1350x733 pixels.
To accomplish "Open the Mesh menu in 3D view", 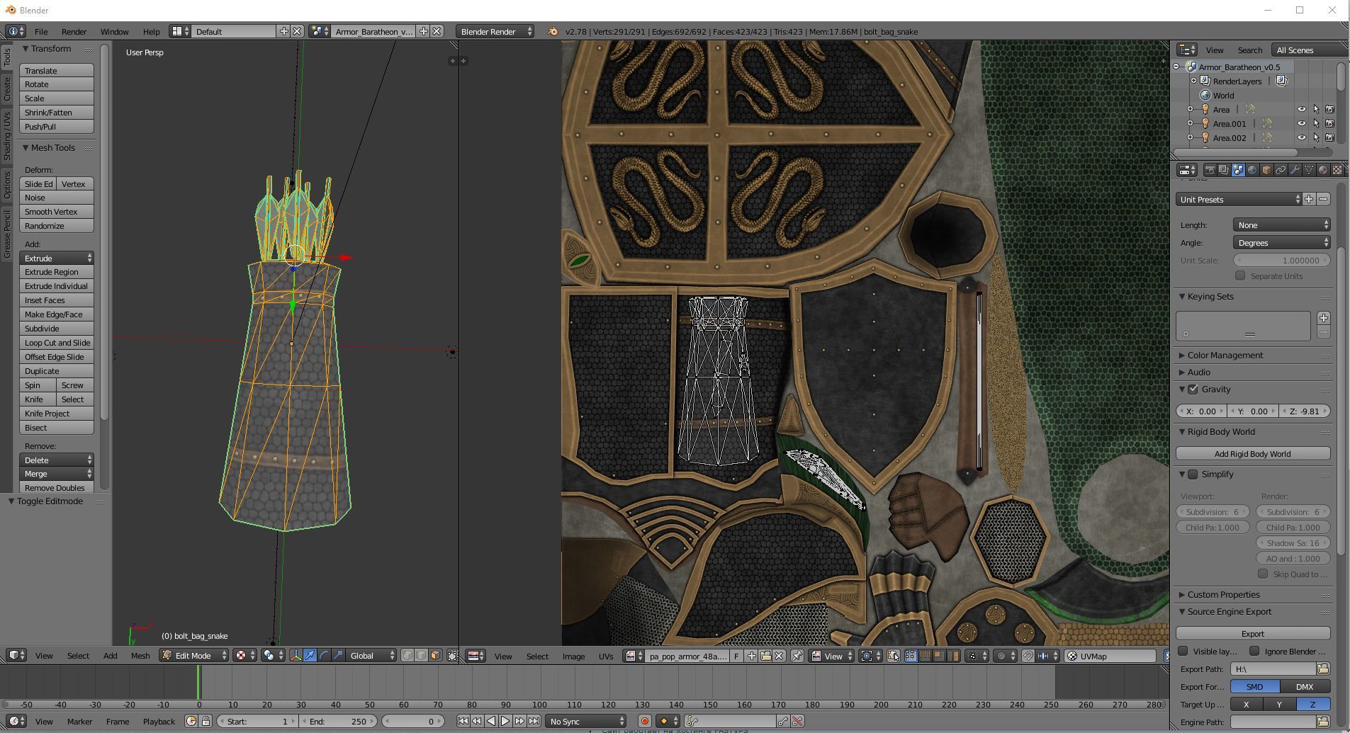I will [140, 655].
